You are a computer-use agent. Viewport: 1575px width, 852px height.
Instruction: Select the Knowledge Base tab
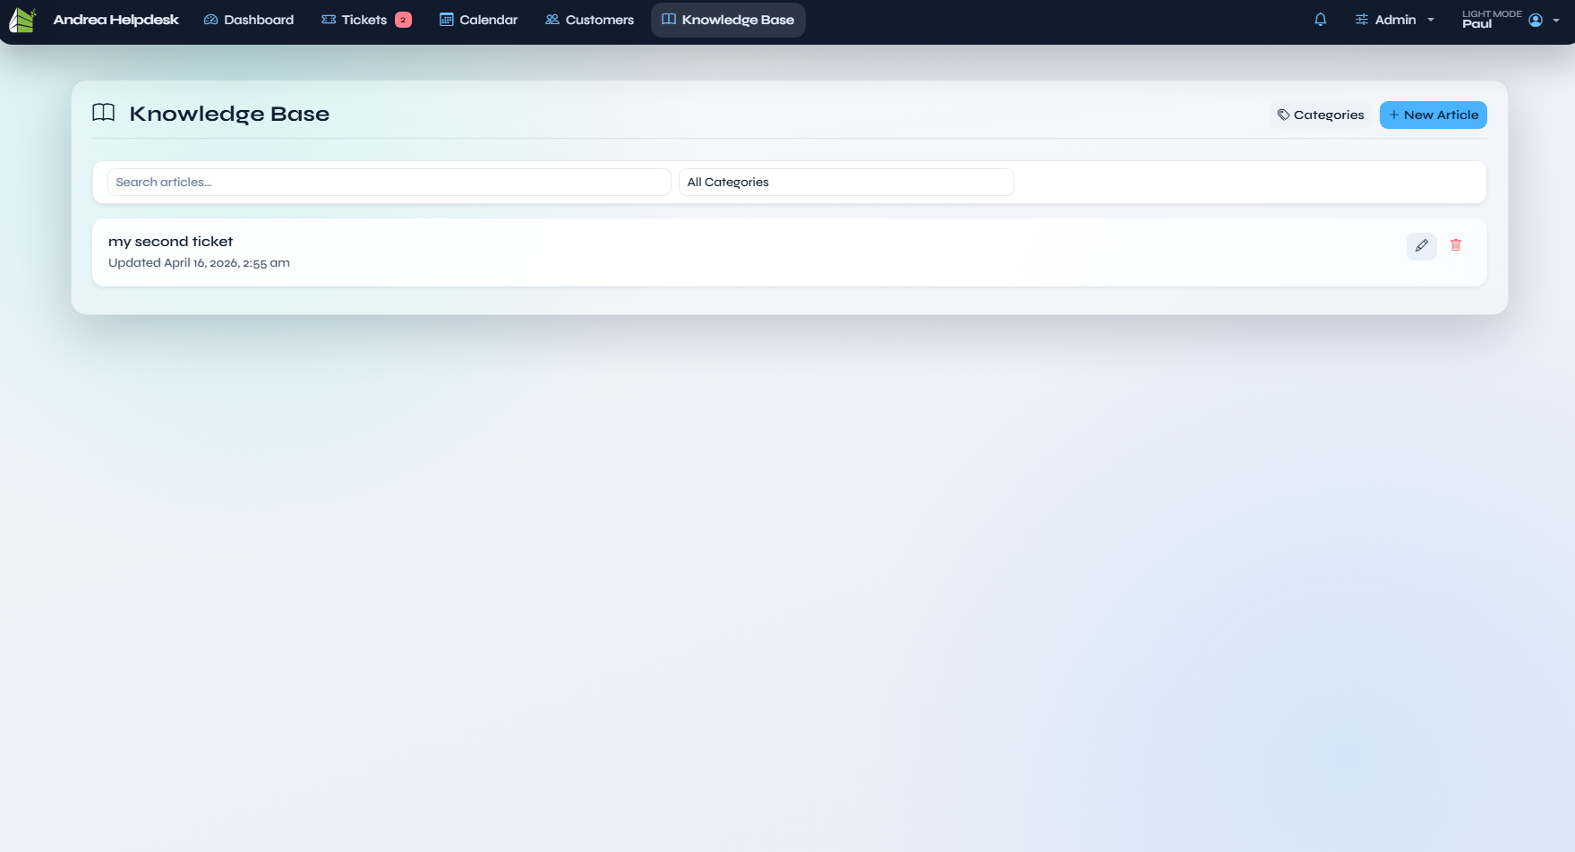pos(728,19)
